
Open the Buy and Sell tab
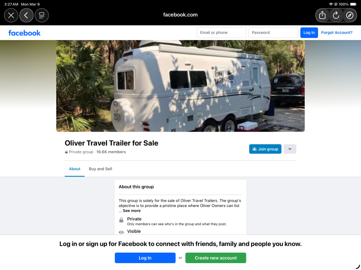pos(100,169)
